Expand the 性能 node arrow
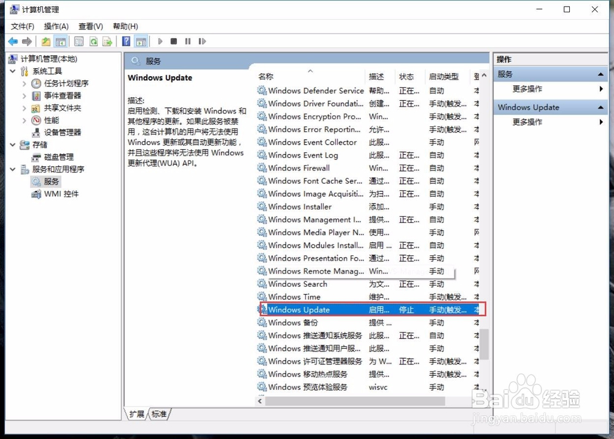 point(25,120)
